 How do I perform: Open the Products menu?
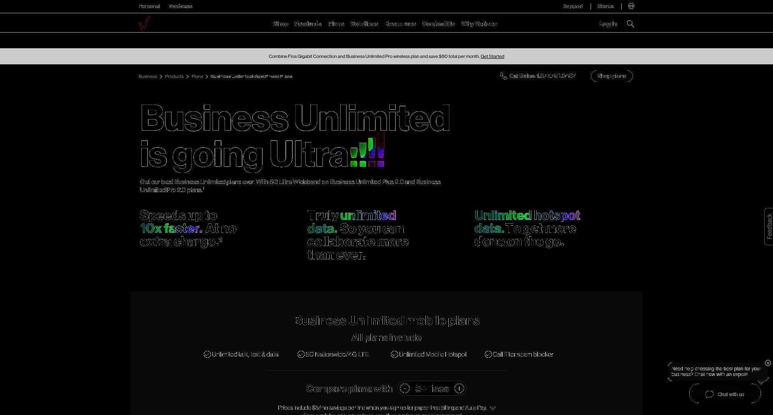pos(308,24)
